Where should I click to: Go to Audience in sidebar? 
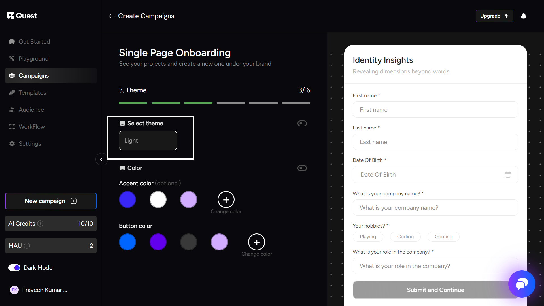tap(31, 110)
